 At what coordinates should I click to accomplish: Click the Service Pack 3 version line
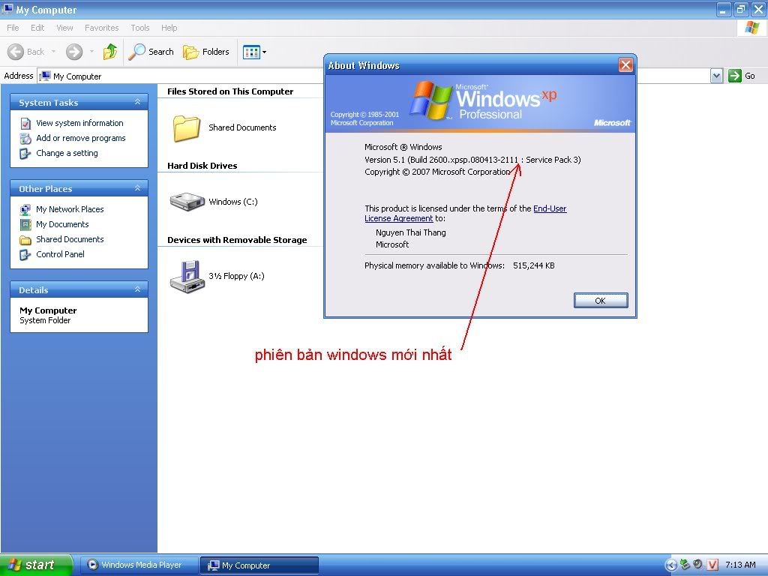(472, 160)
